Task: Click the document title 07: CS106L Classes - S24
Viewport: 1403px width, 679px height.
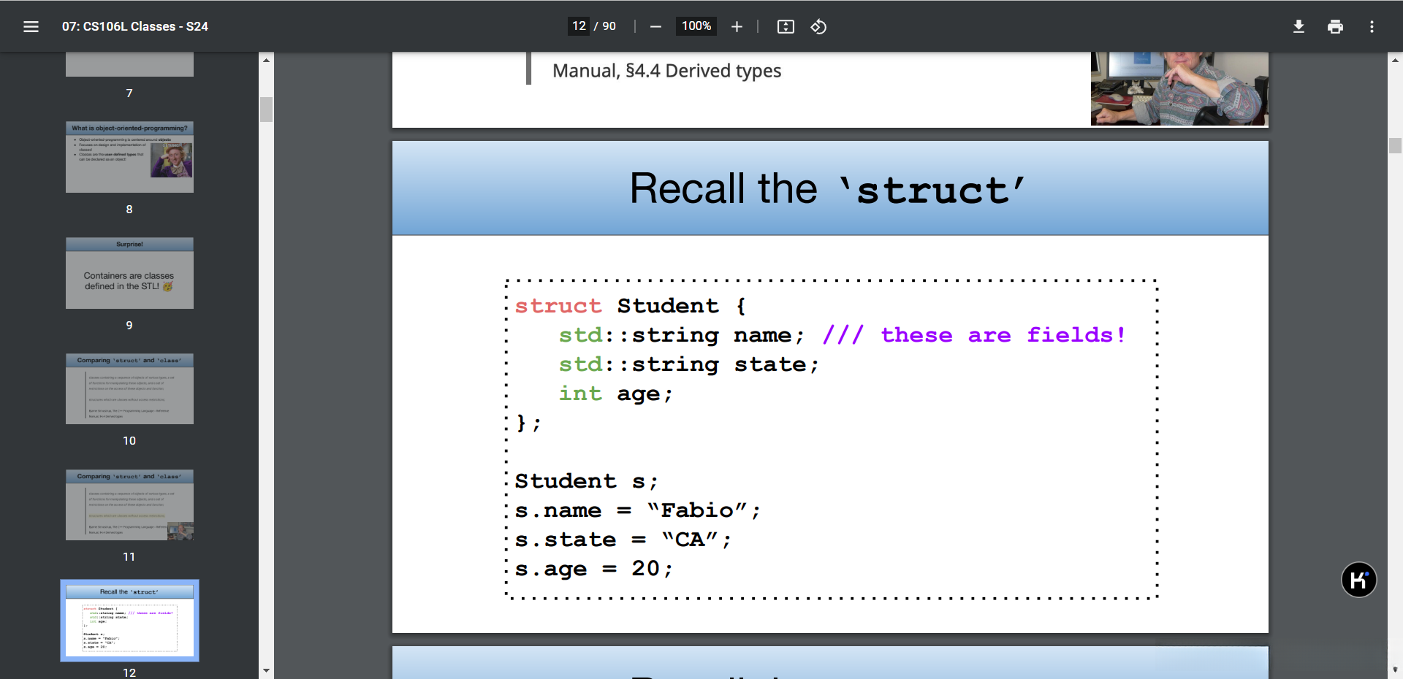Action: click(x=135, y=26)
